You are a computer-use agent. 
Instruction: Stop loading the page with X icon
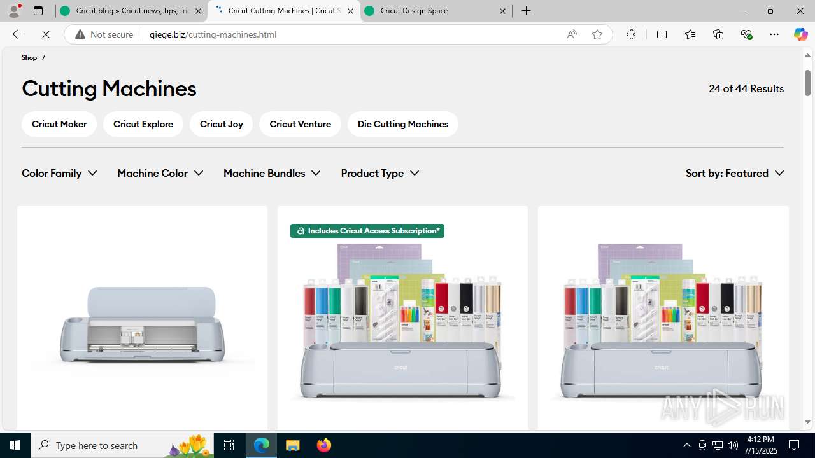(x=46, y=34)
